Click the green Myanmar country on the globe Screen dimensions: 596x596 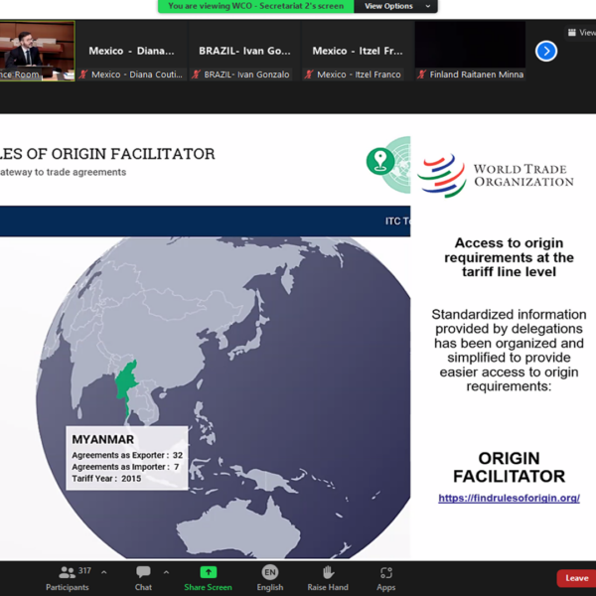127,382
